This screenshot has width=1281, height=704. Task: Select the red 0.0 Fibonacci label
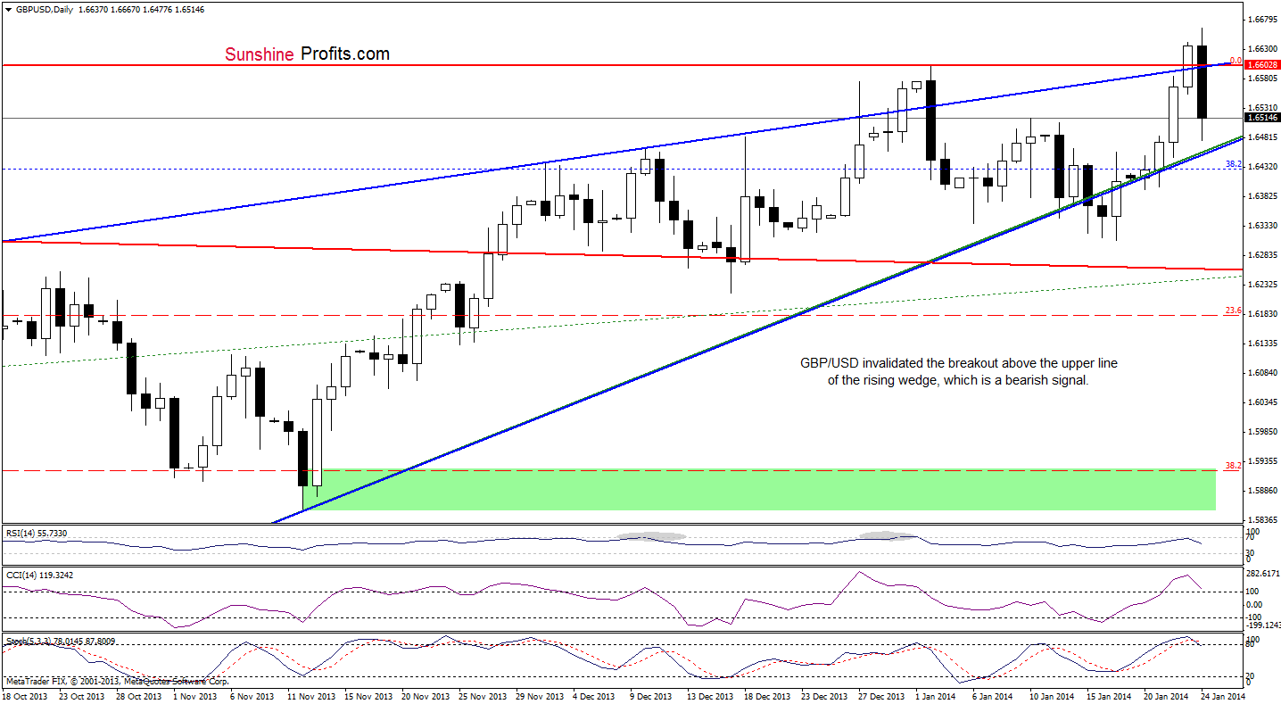click(x=1236, y=61)
